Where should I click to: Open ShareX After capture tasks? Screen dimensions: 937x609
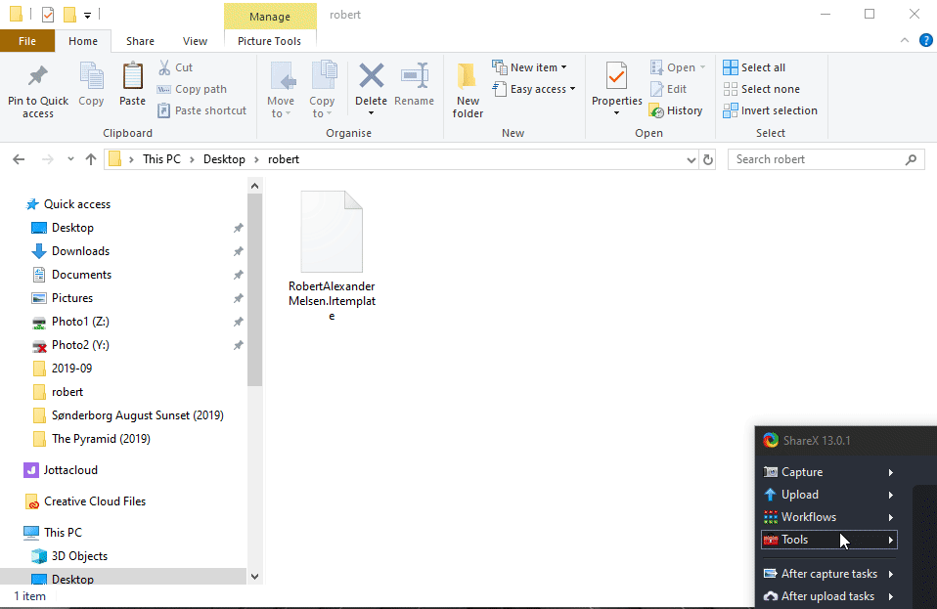[x=828, y=574]
